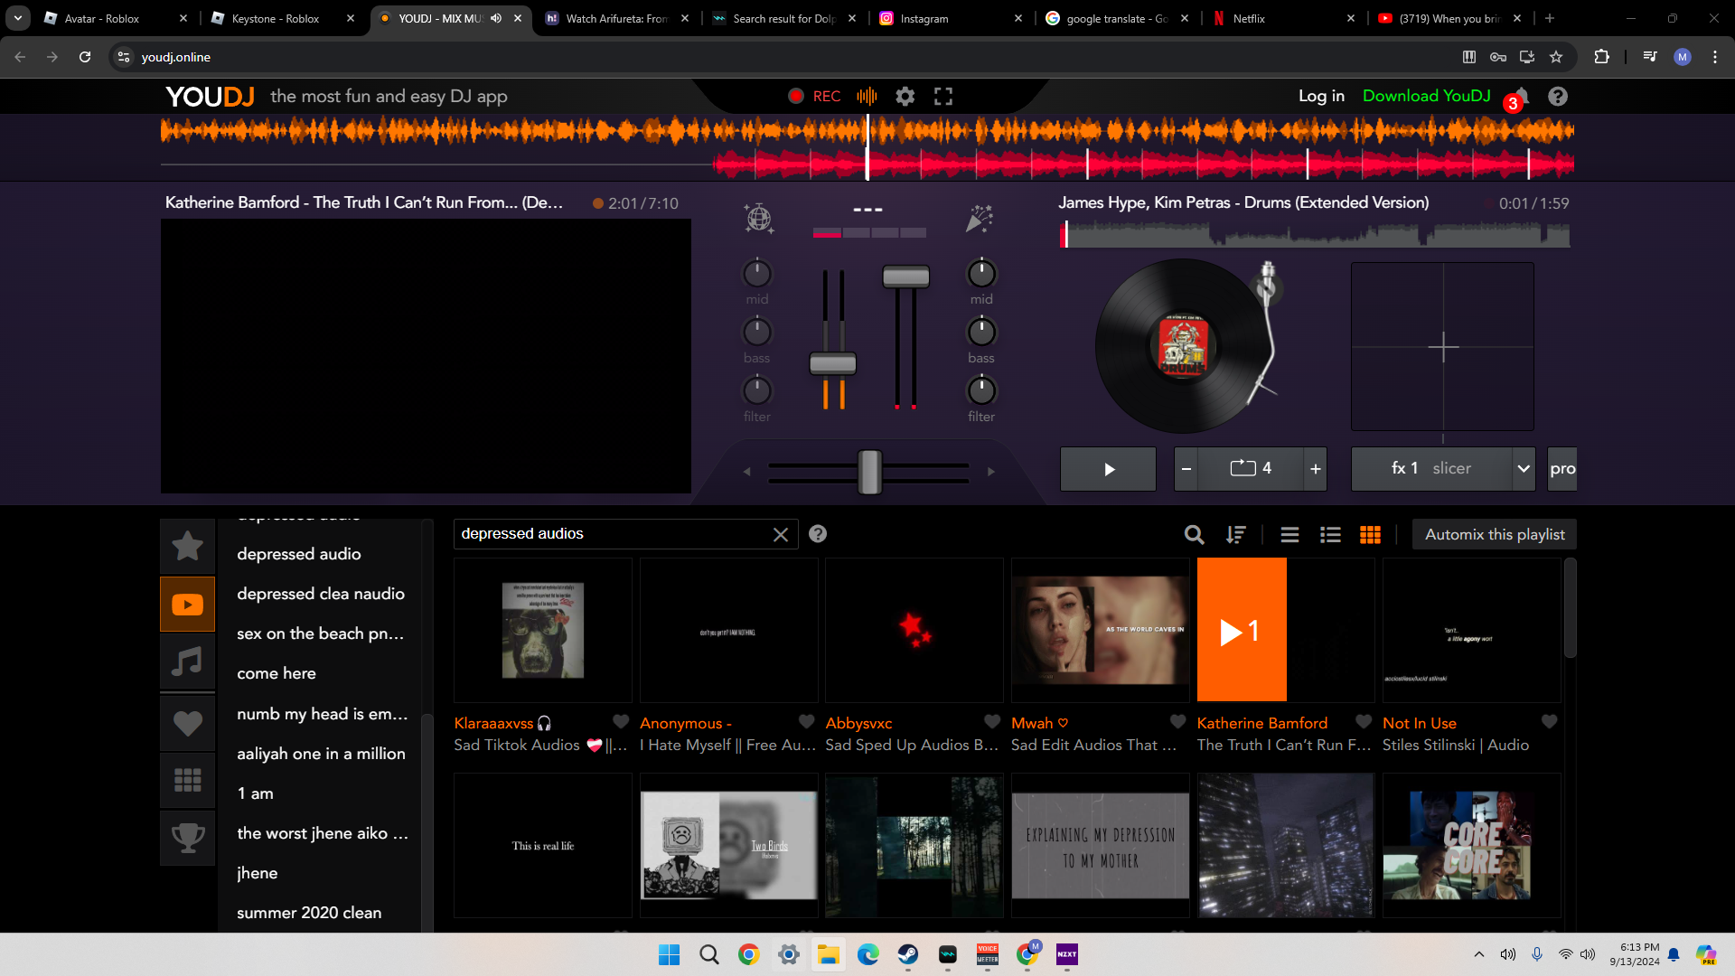Open YouDJ settings gear
This screenshot has height=976, width=1735.
[x=905, y=96]
